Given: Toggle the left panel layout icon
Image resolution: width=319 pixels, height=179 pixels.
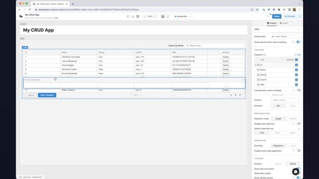Looking at the screenshot, I should click(x=129, y=16).
